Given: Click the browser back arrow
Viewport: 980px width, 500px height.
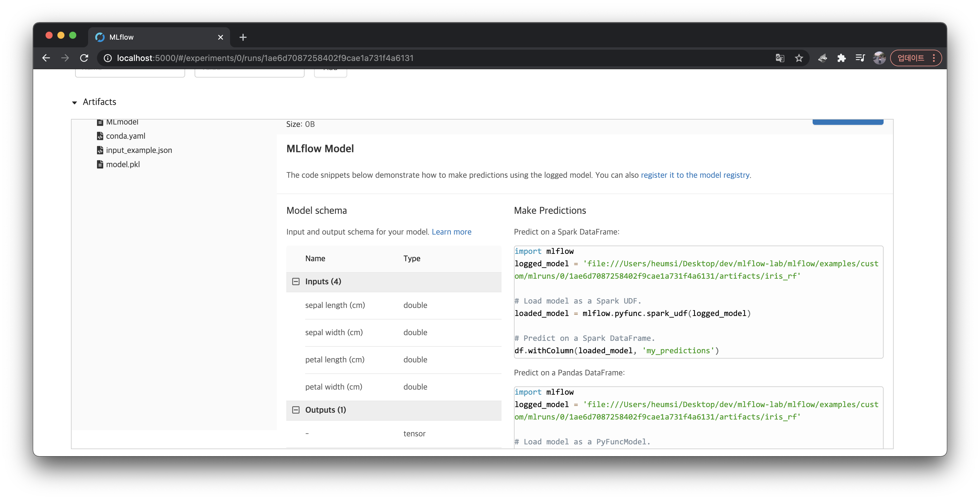Looking at the screenshot, I should click(46, 58).
